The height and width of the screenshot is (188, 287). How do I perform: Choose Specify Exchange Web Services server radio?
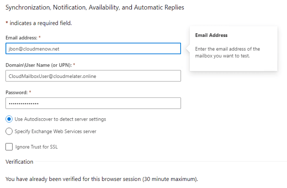click(x=9, y=132)
